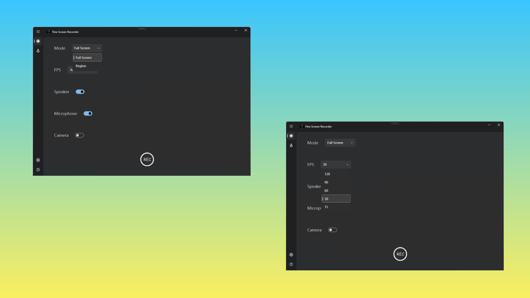Click the REC button to start recording

pos(147,159)
